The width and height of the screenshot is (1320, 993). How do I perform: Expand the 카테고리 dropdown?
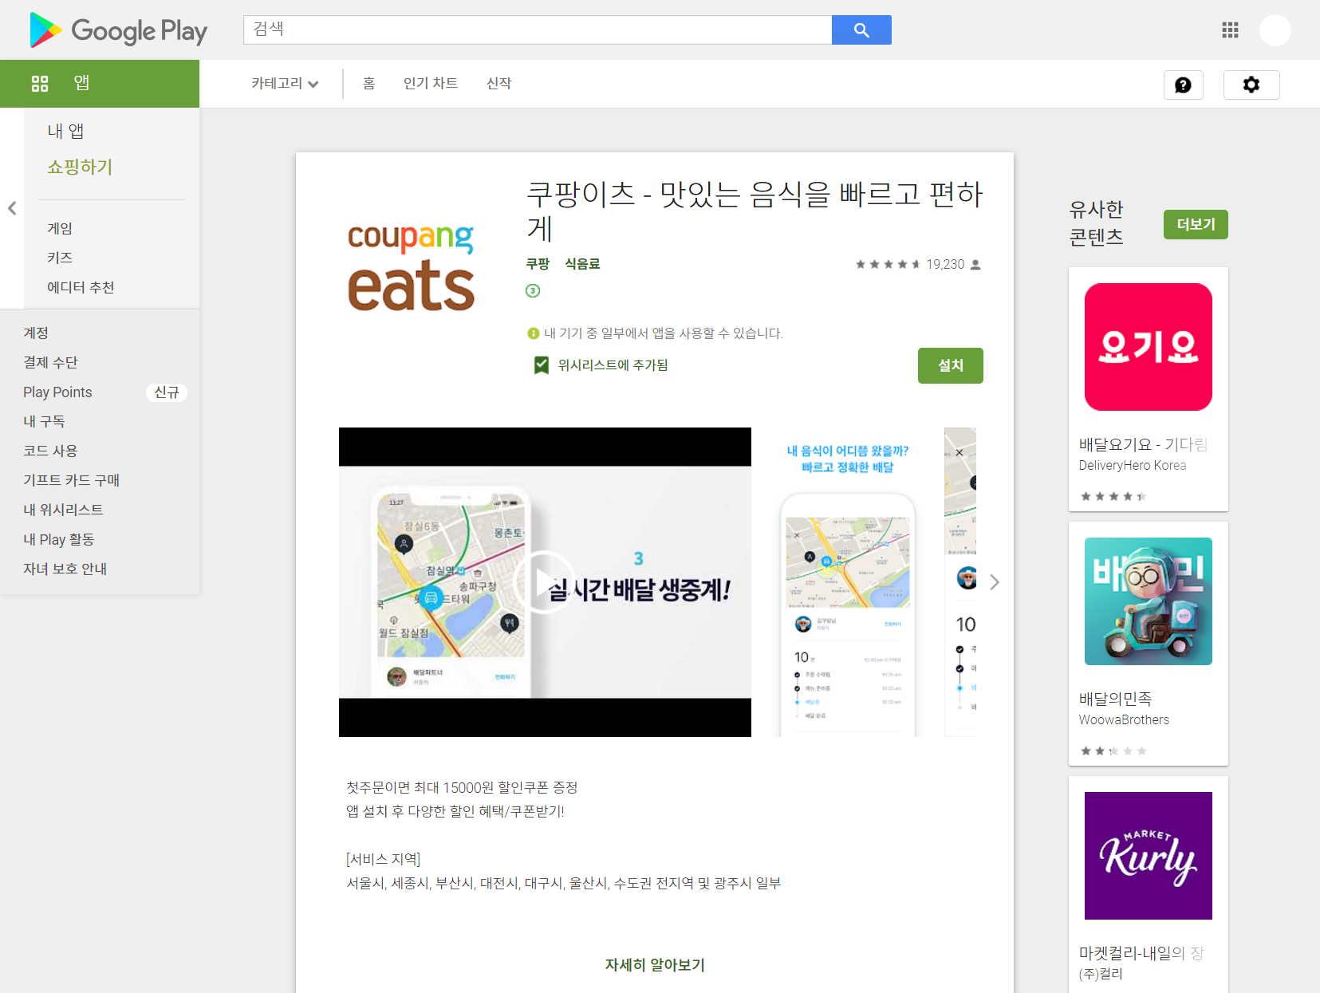(285, 84)
